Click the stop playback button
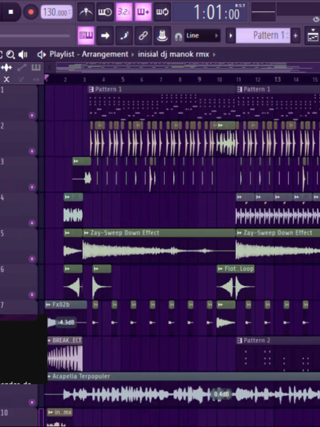 pos(11,12)
